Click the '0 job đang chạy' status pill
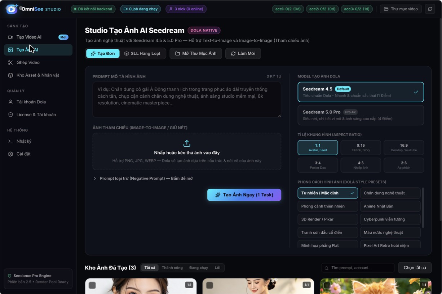The image size is (442, 294). (x=141, y=9)
